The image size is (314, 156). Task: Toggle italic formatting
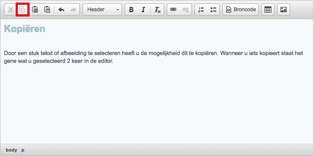click(143, 10)
